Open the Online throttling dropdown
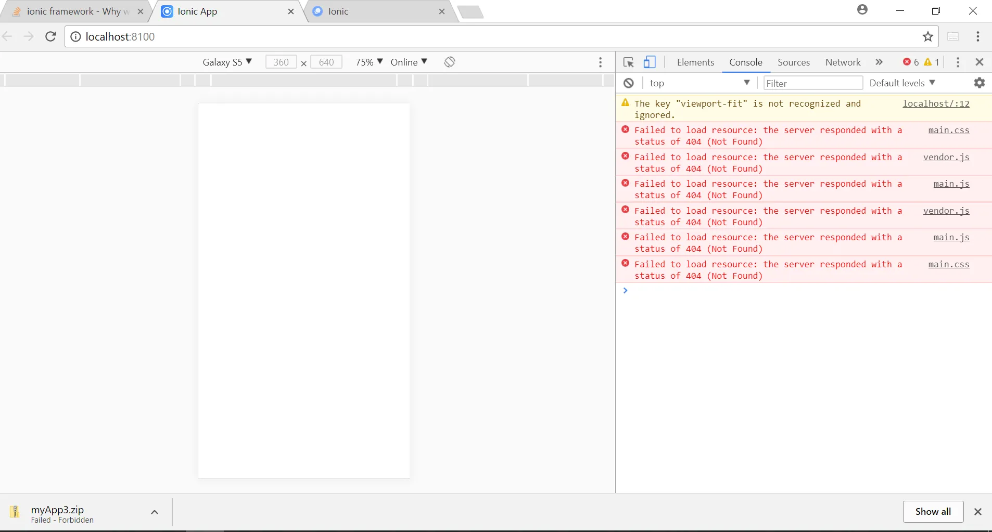This screenshot has width=992, height=532. pos(409,62)
